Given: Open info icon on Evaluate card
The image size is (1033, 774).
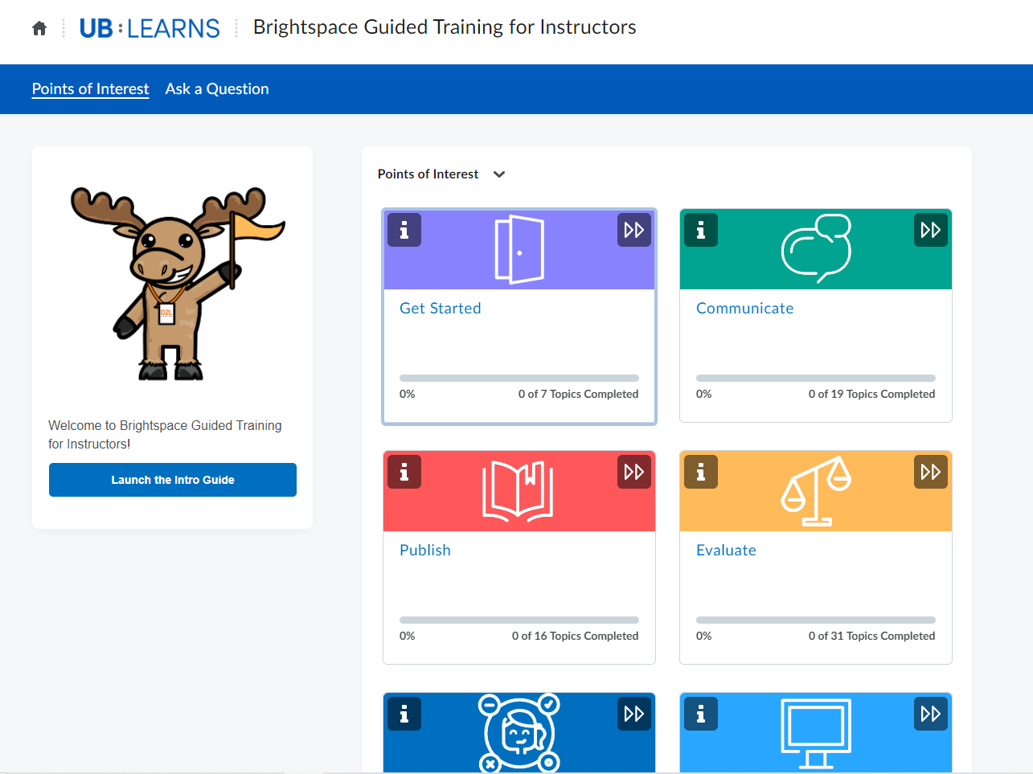Looking at the screenshot, I should pos(701,472).
